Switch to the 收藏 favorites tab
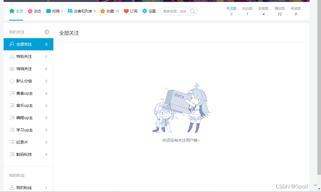Viewport: 321px width, 192px height. coord(110,11)
